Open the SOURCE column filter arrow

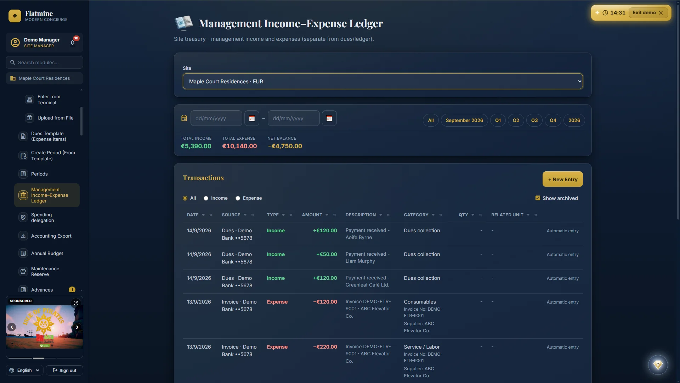[x=245, y=215]
